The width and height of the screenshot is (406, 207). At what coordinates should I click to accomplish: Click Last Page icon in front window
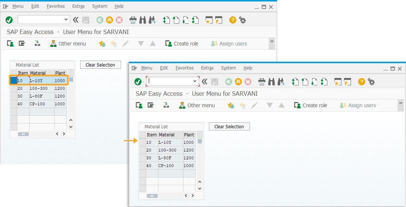pos(324,82)
